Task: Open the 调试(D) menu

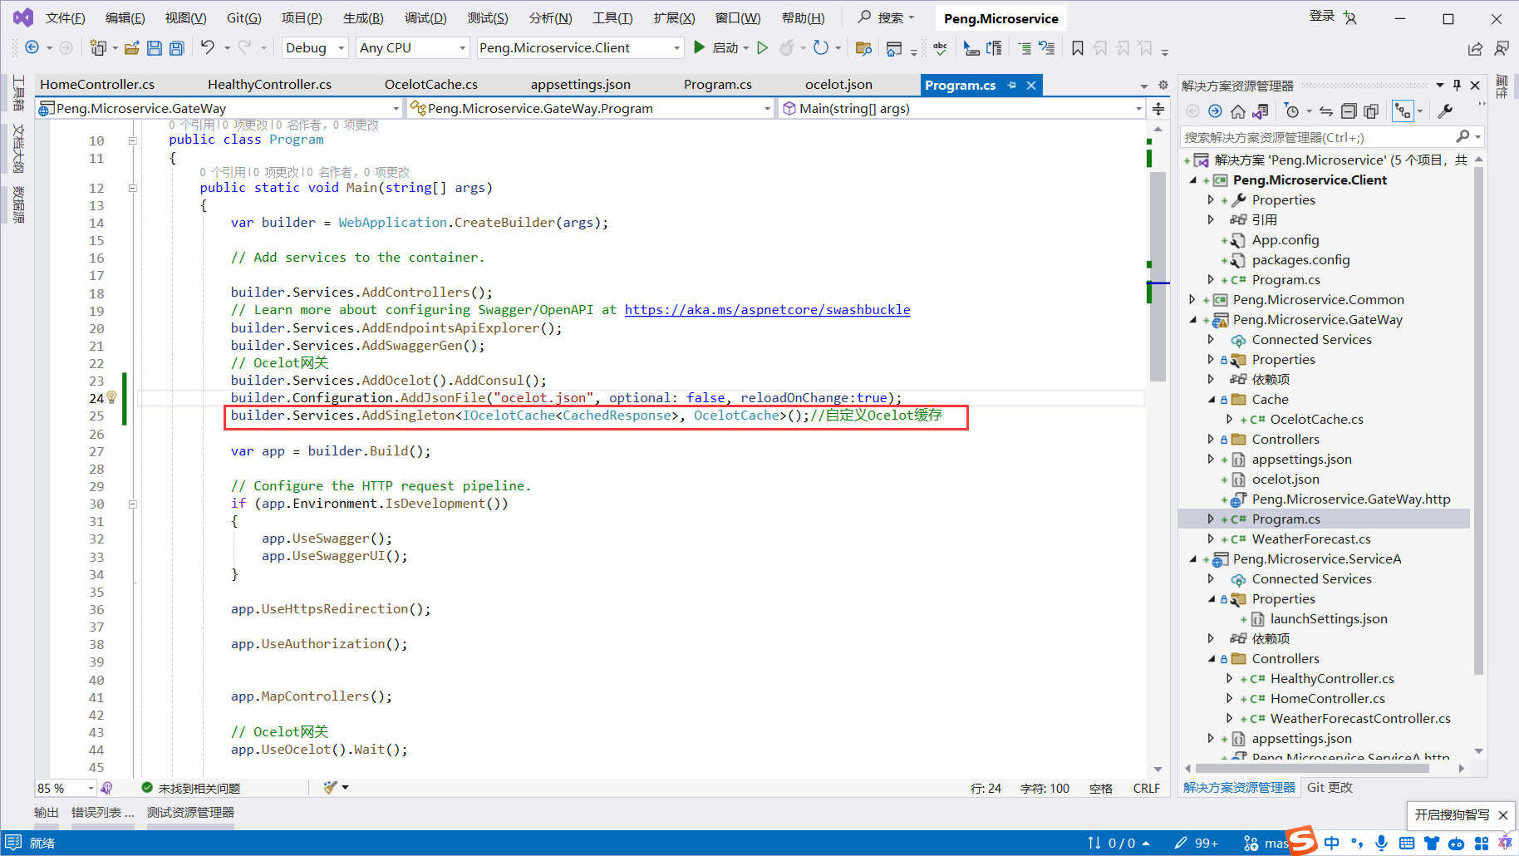Action: coord(425,18)
